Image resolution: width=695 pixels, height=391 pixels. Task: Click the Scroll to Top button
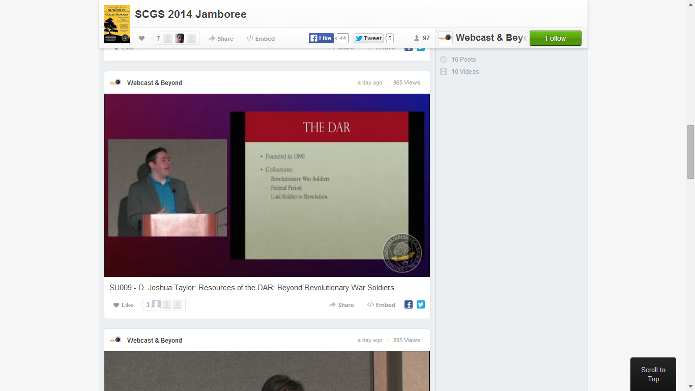point(653,374)
